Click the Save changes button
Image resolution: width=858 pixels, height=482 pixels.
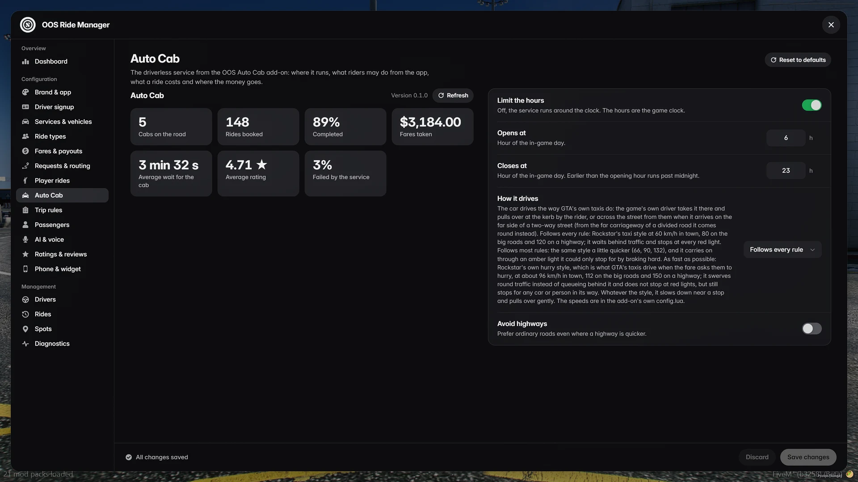coord(808,457)
